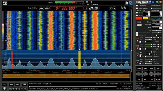Step the Notch 1 BW value spinner
163x91 pixels.
click(x=149, y=13)
